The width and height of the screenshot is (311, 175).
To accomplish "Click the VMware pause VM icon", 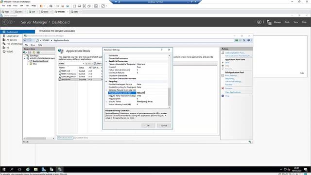I will (41, 6).
